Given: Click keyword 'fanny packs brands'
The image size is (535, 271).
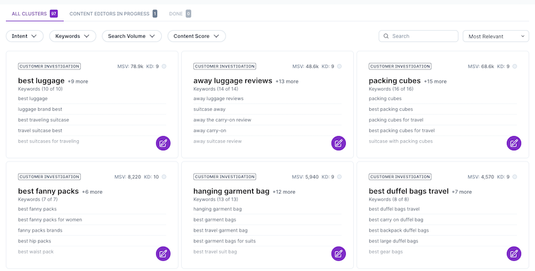Looking at the screenshot, I should coord(40,230).
